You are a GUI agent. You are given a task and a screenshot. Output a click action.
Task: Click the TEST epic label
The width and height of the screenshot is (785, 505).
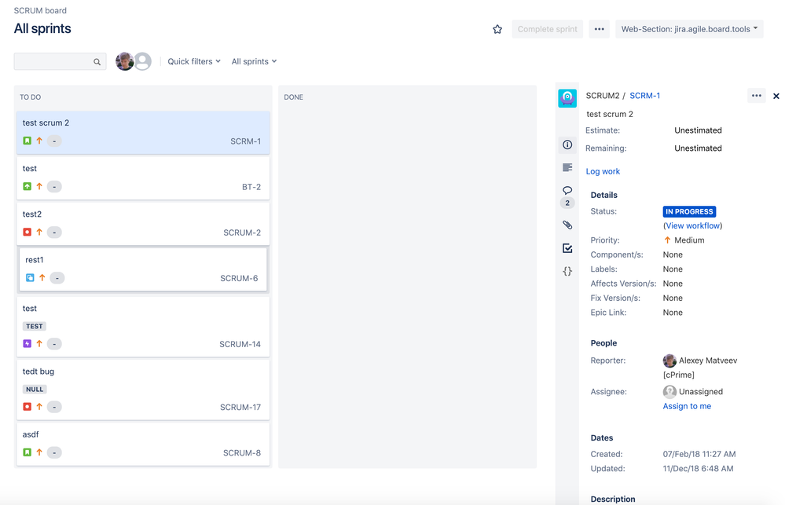tap(34, 326)
